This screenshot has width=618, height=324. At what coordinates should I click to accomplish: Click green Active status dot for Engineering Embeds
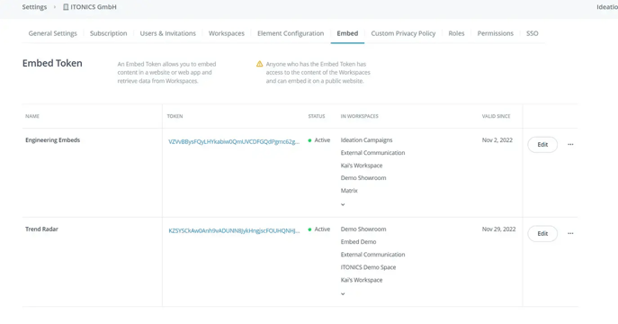(x=309, y=140)
